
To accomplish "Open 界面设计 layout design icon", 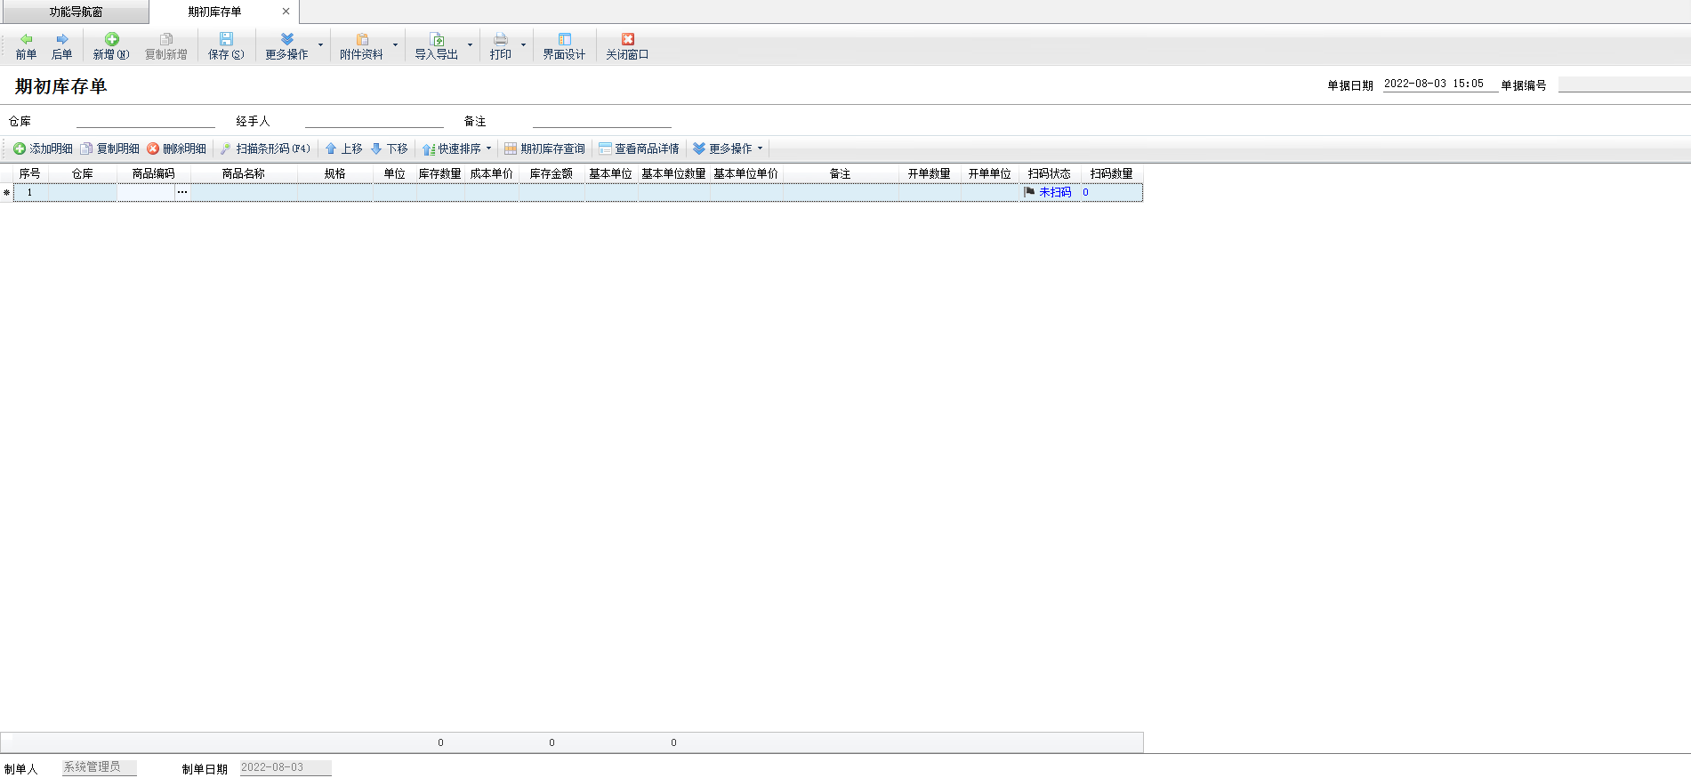I will pyautogui.click(x=564, y=39).
